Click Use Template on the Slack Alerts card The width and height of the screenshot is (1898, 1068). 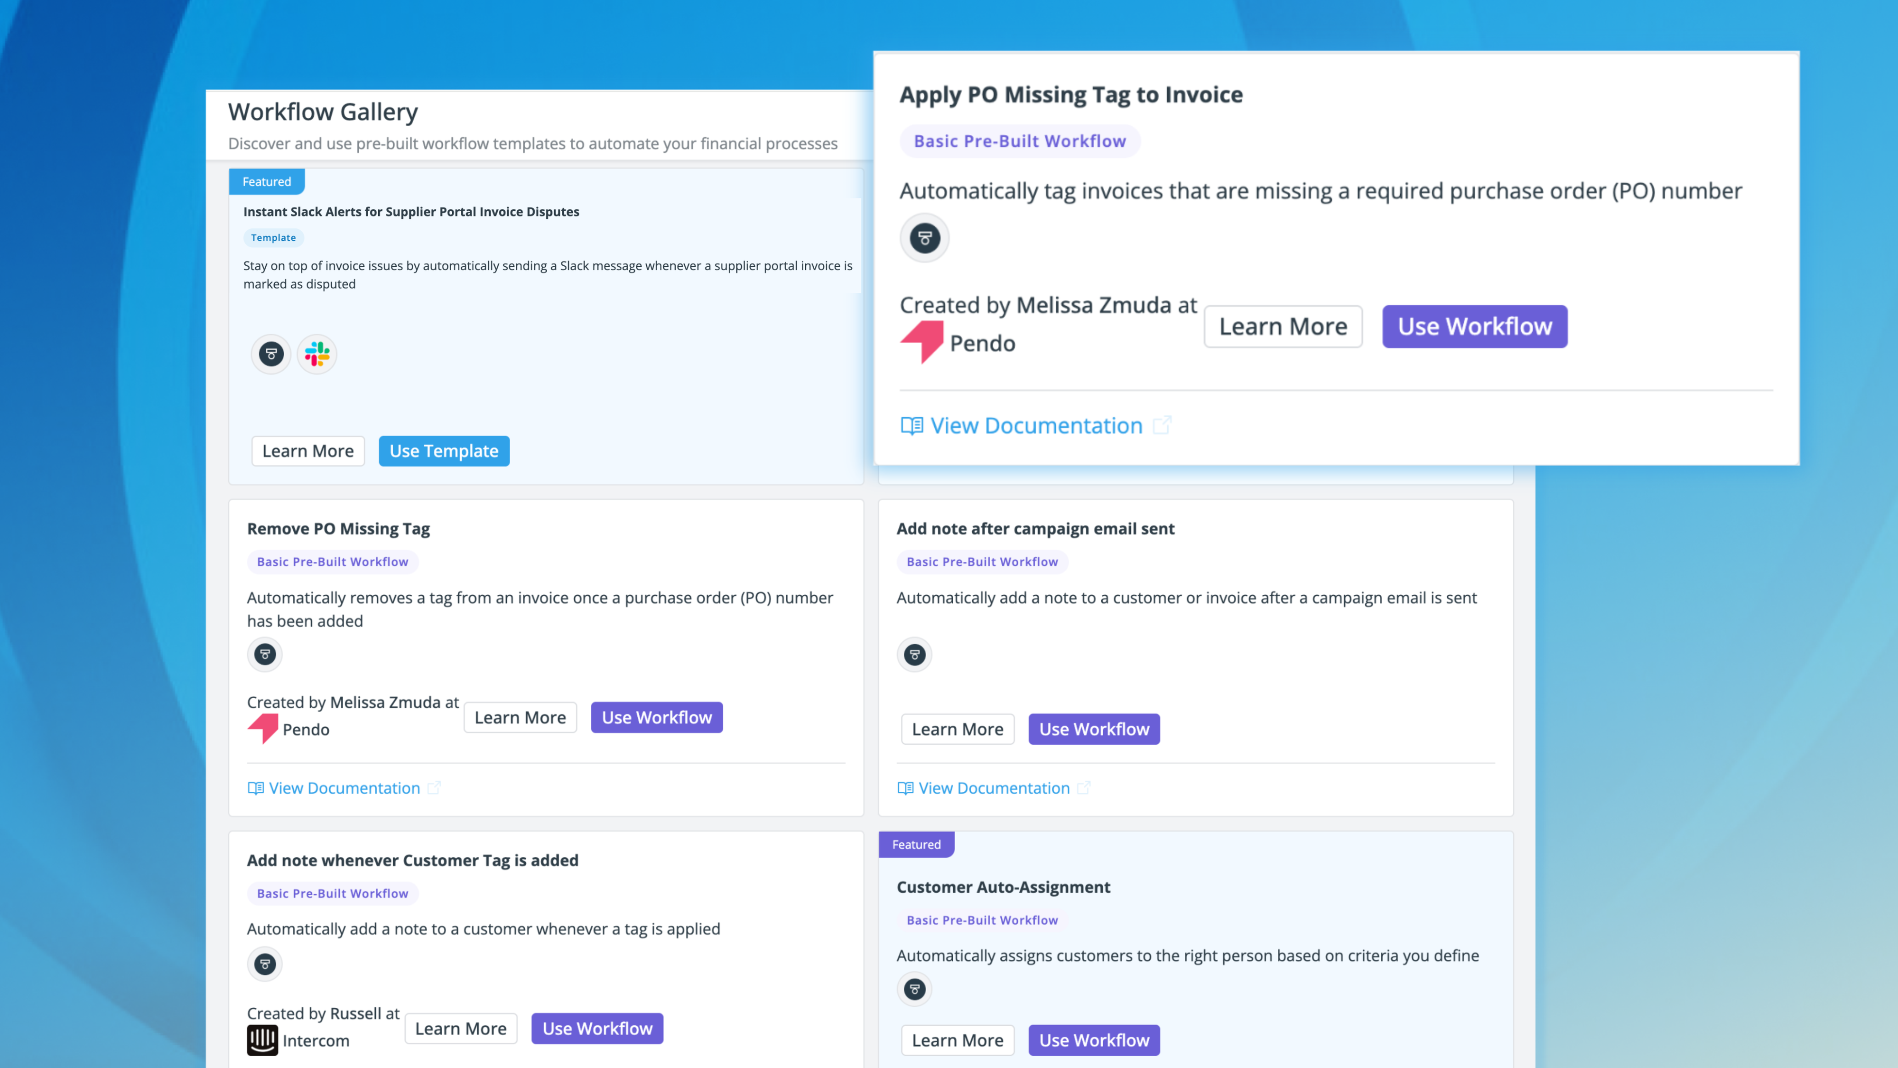[x=444, y=451]
